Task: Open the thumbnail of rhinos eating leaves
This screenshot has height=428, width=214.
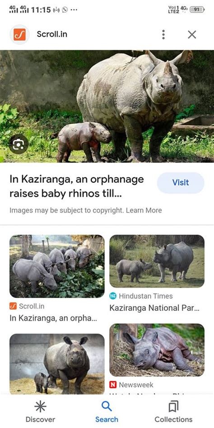Action: 57,266
